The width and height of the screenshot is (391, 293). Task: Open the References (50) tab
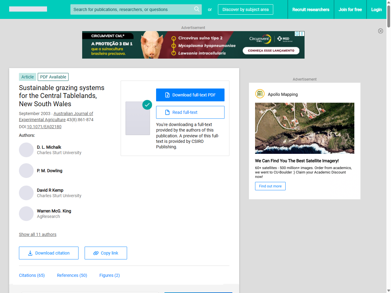(72, 275)
